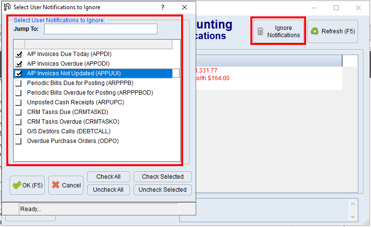Image resolution: width=371 pixels, height=227 pixels.
Task: Click the app icon in dialog title bar
Action: [7, 7]
